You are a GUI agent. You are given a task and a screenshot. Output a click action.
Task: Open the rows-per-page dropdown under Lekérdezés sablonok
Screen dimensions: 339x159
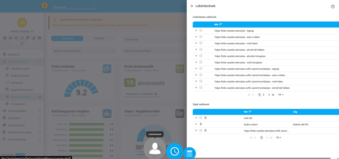[x=281, y=94]
